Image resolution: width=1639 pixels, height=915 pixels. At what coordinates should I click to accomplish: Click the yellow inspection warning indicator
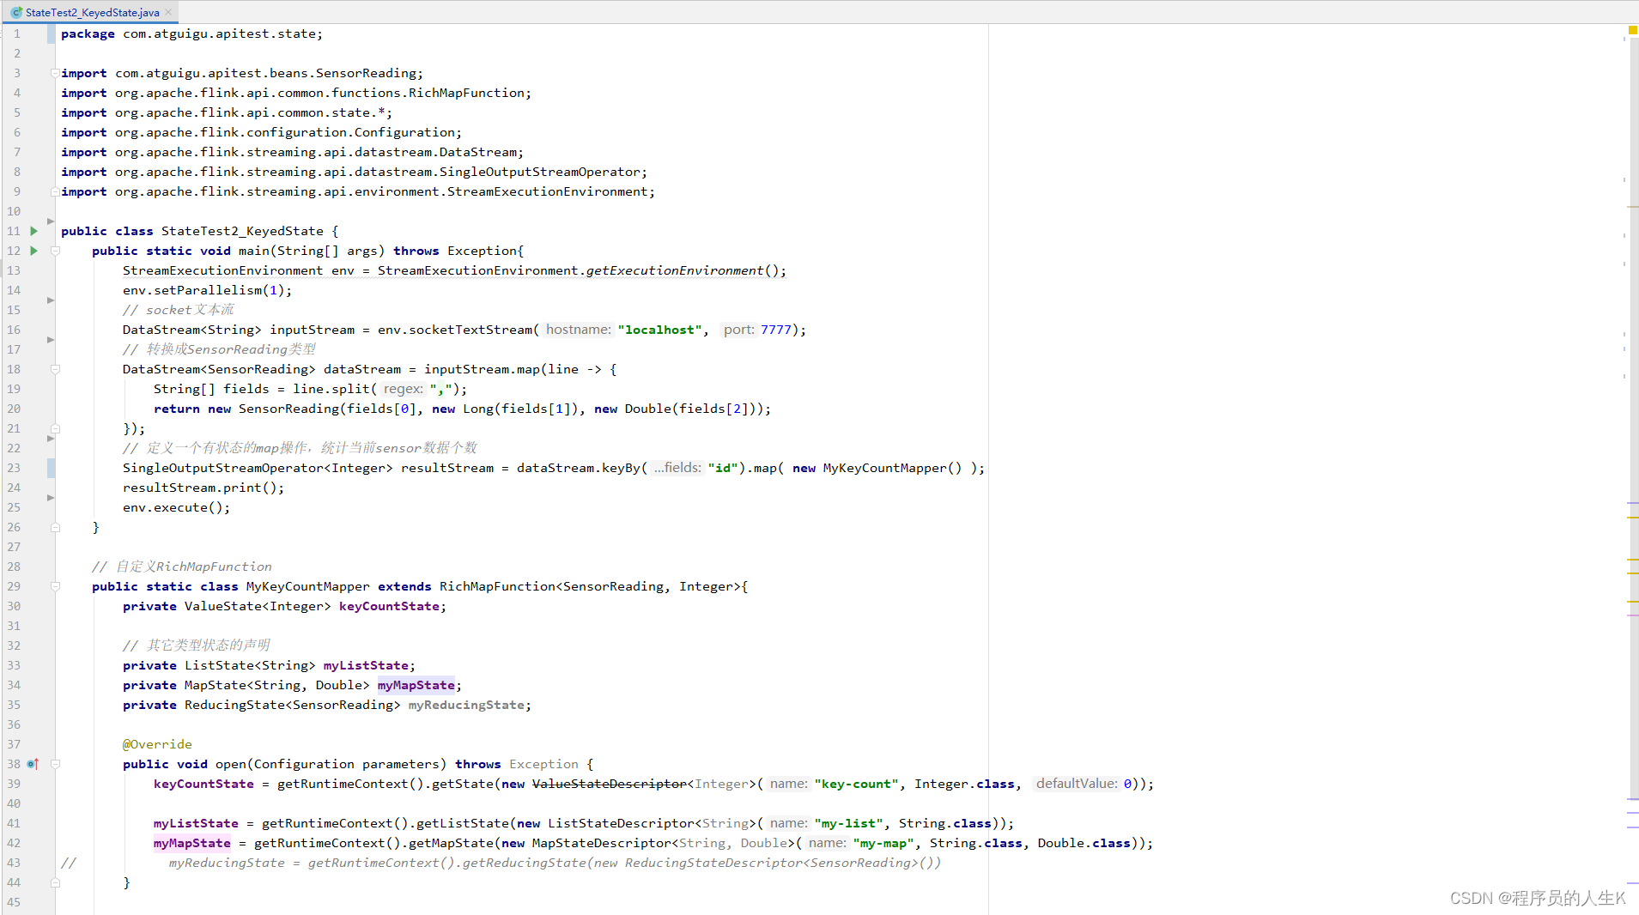click(1632, 30)
